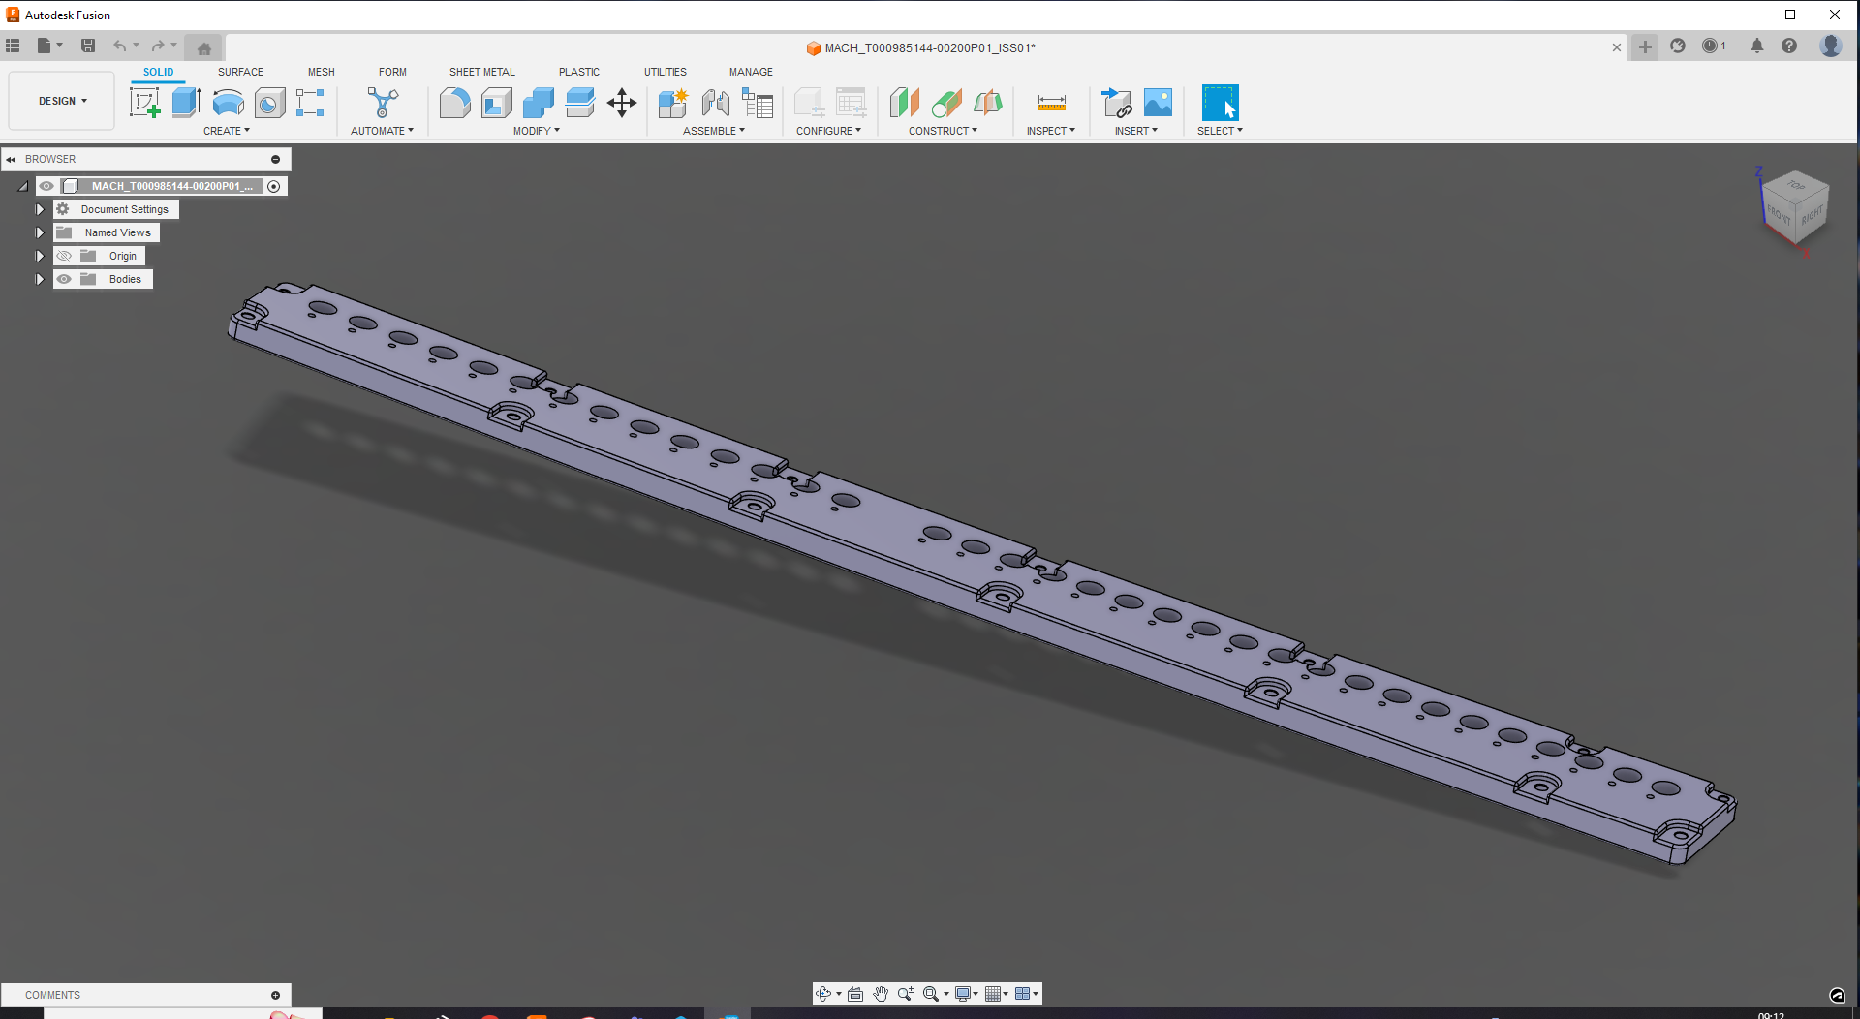
Task: Open the DESIGN workspace dropdown
Action: coord(60,101)
